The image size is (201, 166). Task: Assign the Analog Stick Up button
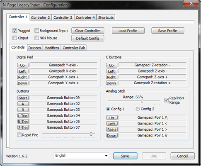pyautogui.click(x=112, y=117)
